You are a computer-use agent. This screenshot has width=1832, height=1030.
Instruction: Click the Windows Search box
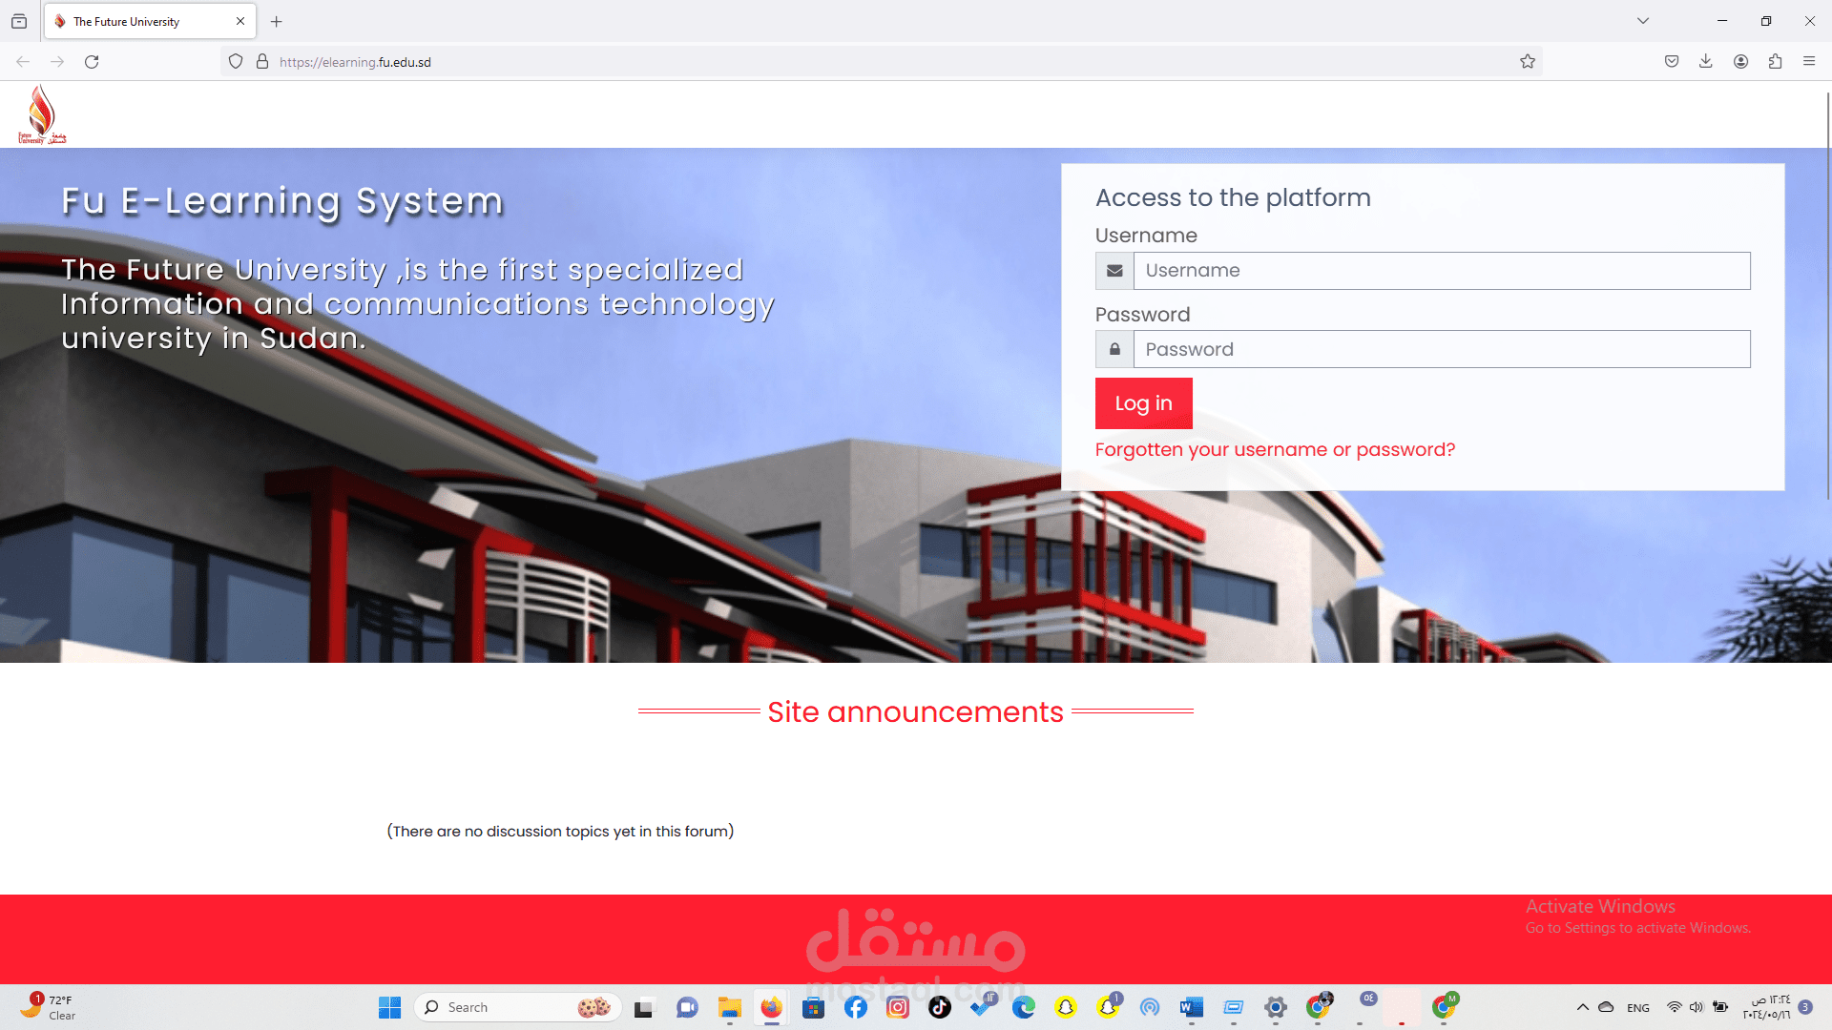tap(515, 1007)
